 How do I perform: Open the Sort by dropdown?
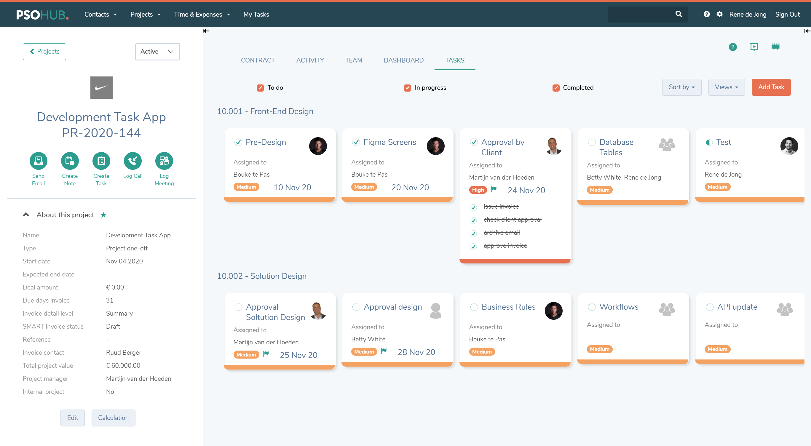(x=681, y=87)
